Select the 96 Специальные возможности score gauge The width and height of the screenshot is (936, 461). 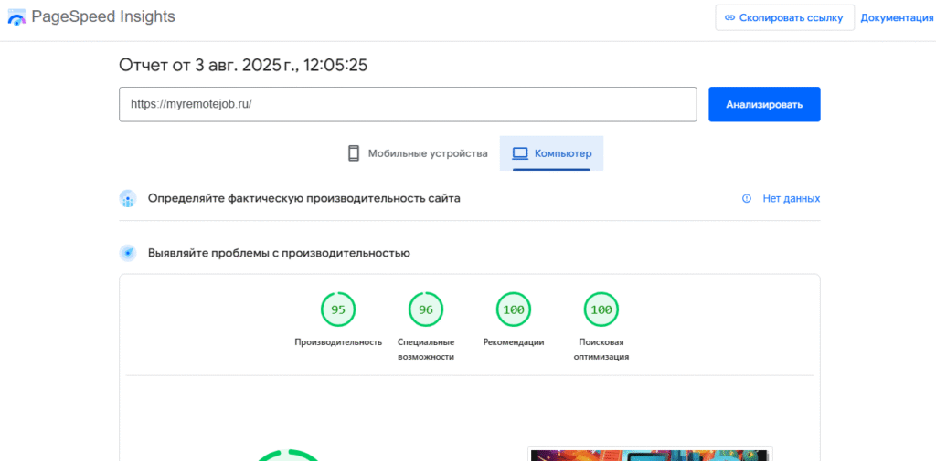click(426, 309)
